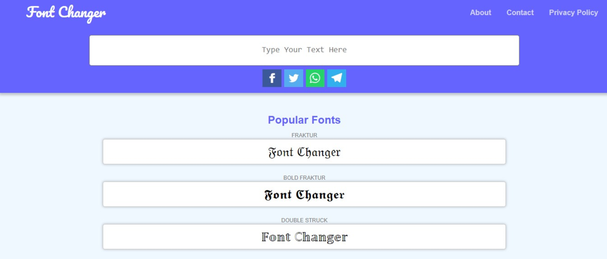Click the Double Struck font preview box
The width and height of the screenshot is (607, 259).
point(304,236)
